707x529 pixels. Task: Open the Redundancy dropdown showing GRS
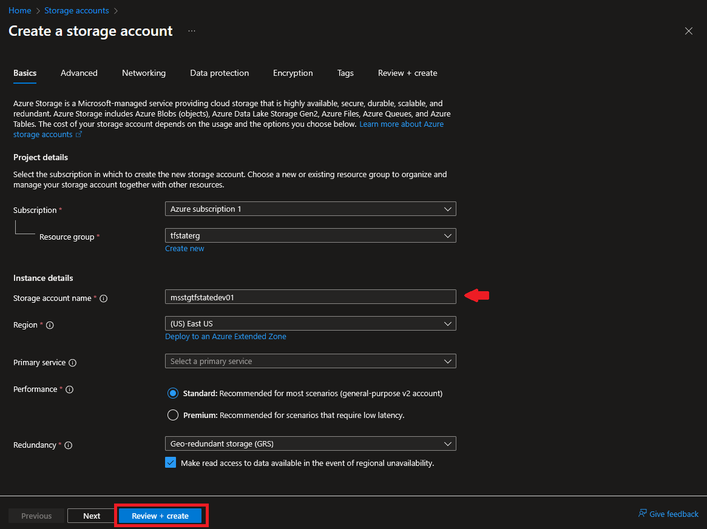click(311, 444)
